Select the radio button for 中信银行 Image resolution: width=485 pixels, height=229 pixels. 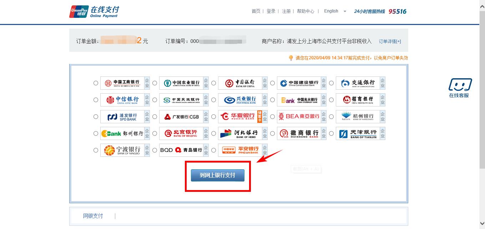(96, 100)
